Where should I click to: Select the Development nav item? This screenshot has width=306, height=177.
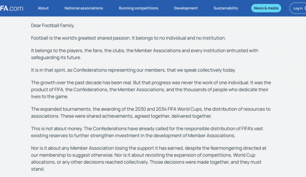click(x=186, y=8)
